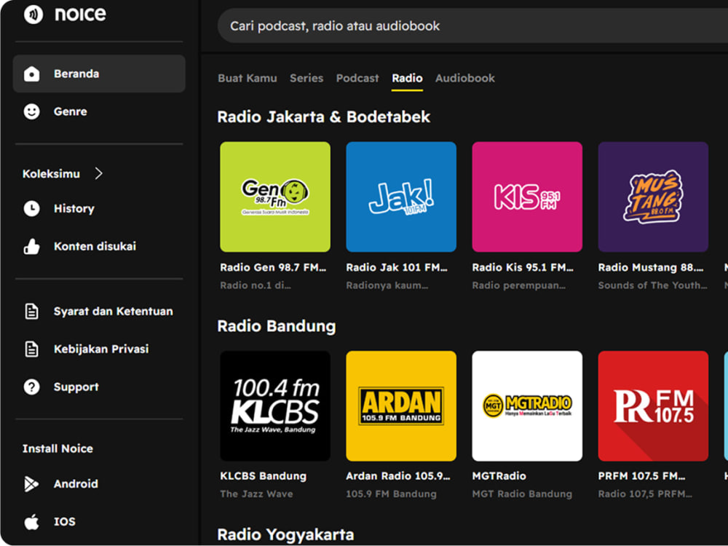Click the Radio Yogyakarta heading
The width and height of the screenshot is (728, 546).
click(285, 534)
